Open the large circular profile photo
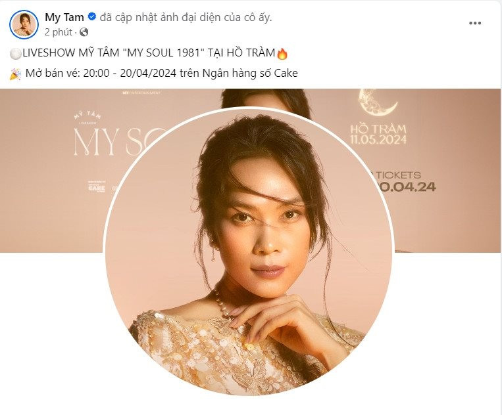 pos(249,253)
